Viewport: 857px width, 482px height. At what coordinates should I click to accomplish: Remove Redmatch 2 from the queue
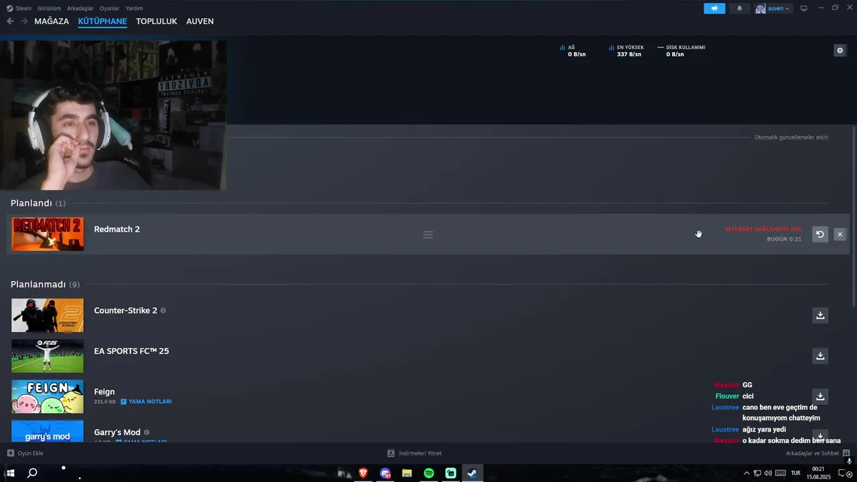click(x=840, y=234)
